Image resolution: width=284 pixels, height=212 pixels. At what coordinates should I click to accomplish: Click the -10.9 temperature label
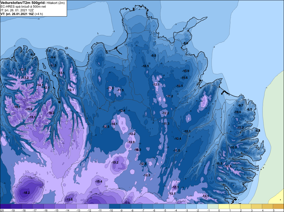tap(186, 71)
